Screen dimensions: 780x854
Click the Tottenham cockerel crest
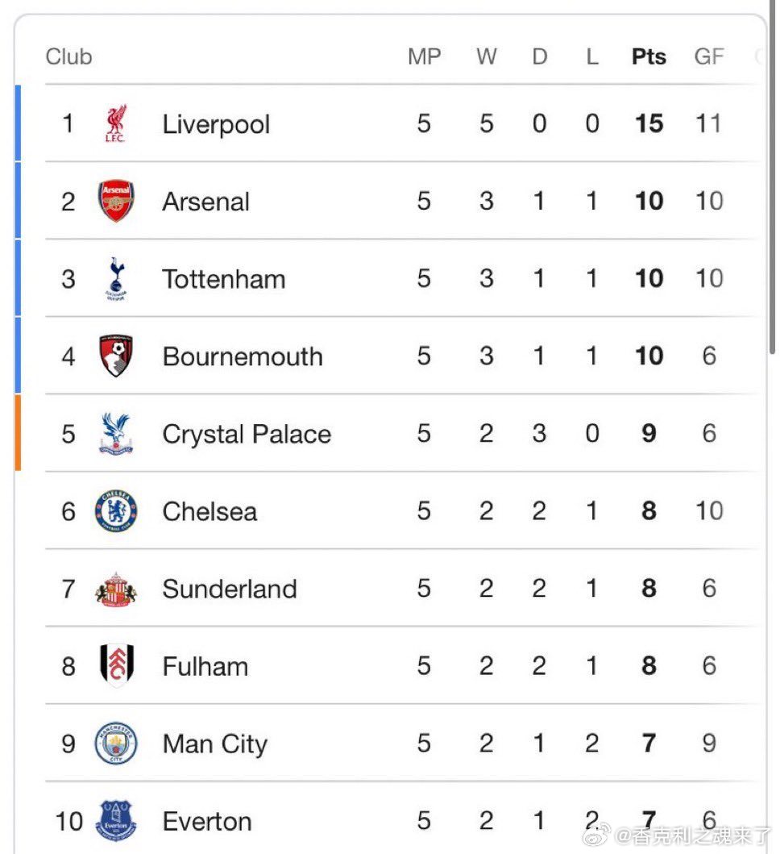116,279
